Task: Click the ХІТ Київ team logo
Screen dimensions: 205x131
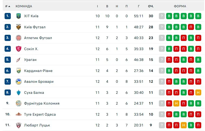Action: click(x=18, y=16)
